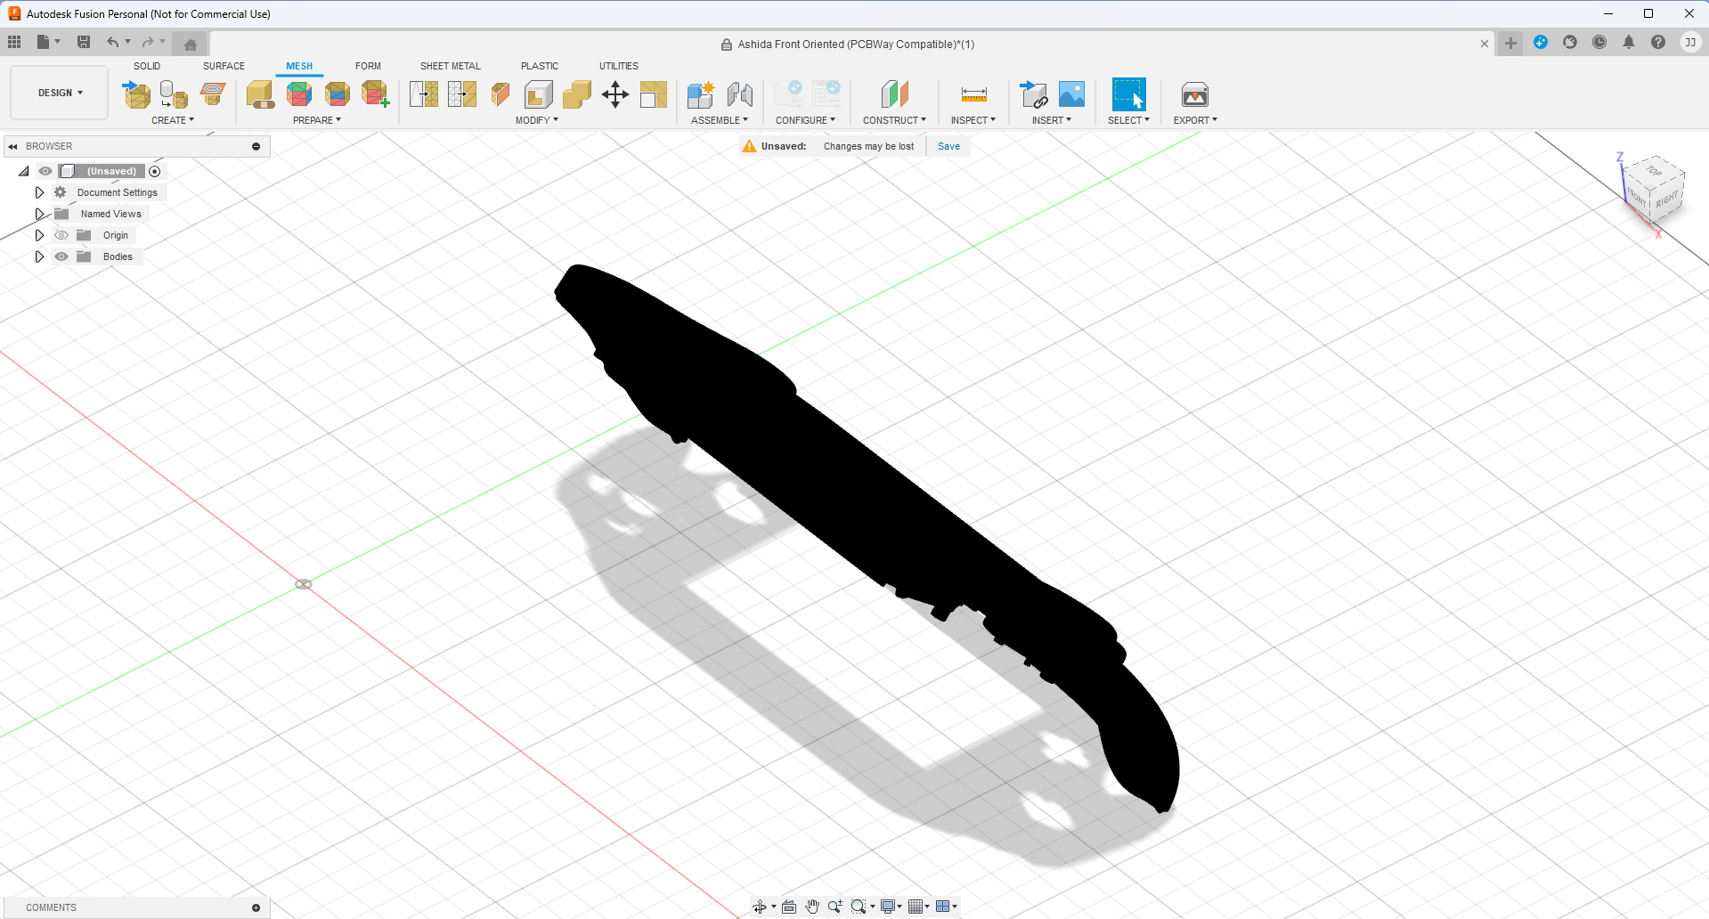Expand the Bodies folder
The width and height of the screenshot is (1709, 919).
[x=39, y=256]
